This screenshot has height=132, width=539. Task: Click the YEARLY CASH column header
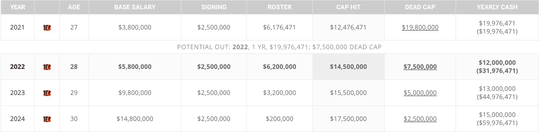tap(497, 7)
